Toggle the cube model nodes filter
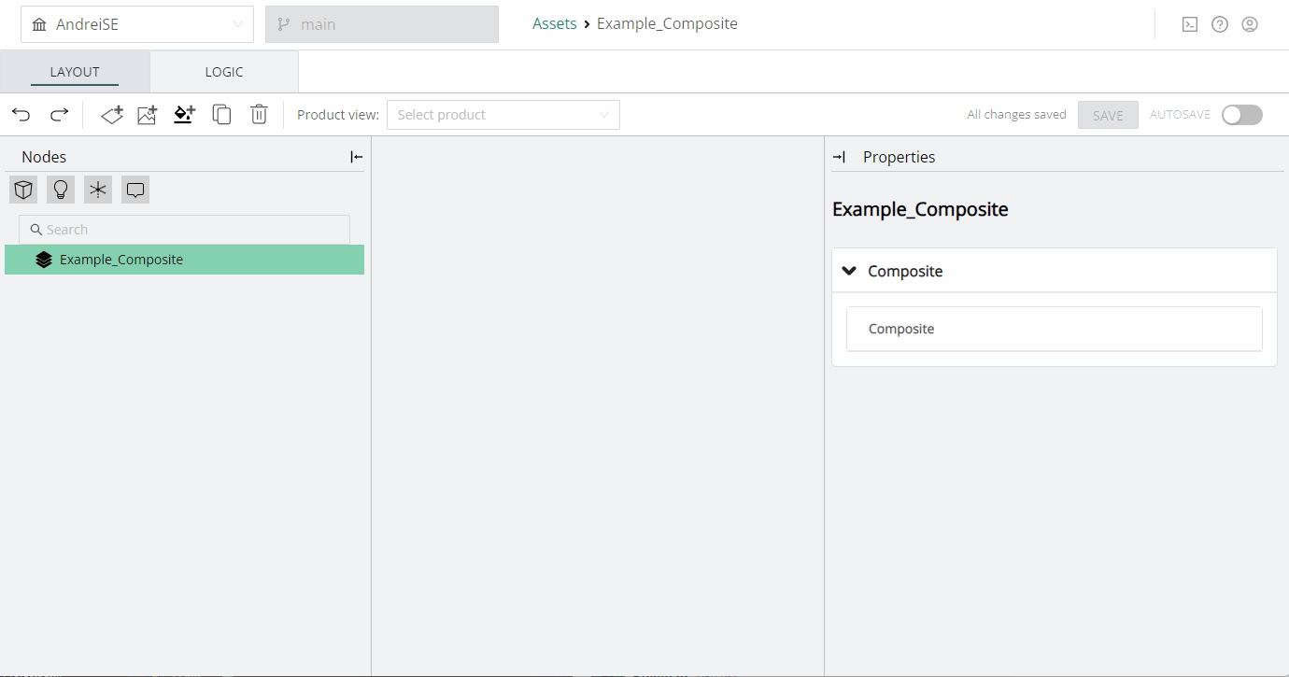1289x677 pixels. click(23, 190)
